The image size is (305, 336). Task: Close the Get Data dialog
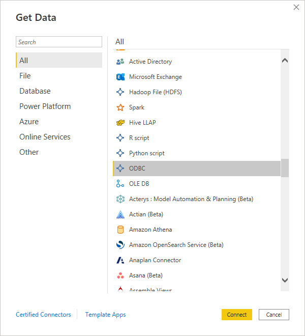[296, 7]
